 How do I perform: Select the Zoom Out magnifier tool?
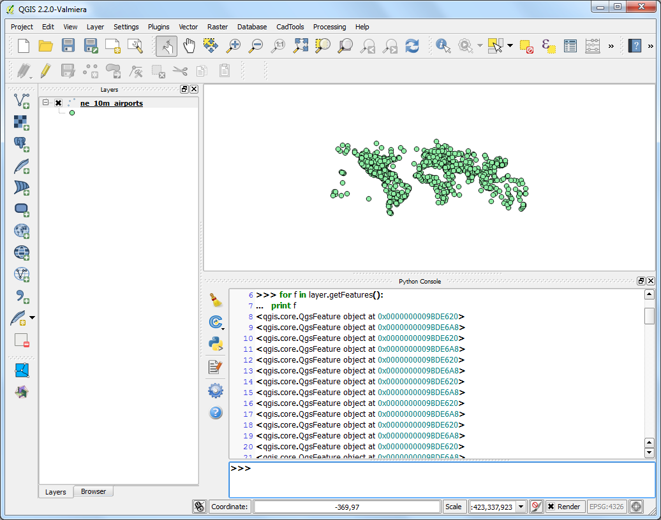pos(255,45)
